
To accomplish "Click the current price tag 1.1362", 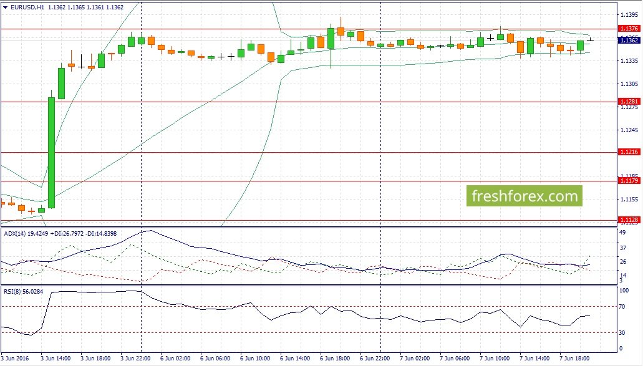I will pos(629,40).
